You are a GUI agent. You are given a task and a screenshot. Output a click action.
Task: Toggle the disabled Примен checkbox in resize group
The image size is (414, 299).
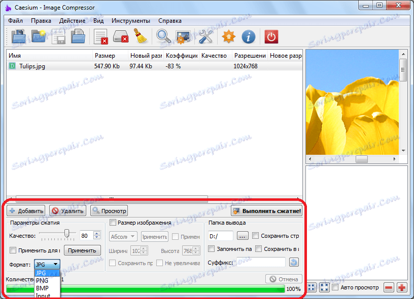(x=175, y=236)
